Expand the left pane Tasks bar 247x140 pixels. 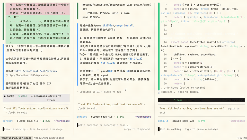pos(36,98)
